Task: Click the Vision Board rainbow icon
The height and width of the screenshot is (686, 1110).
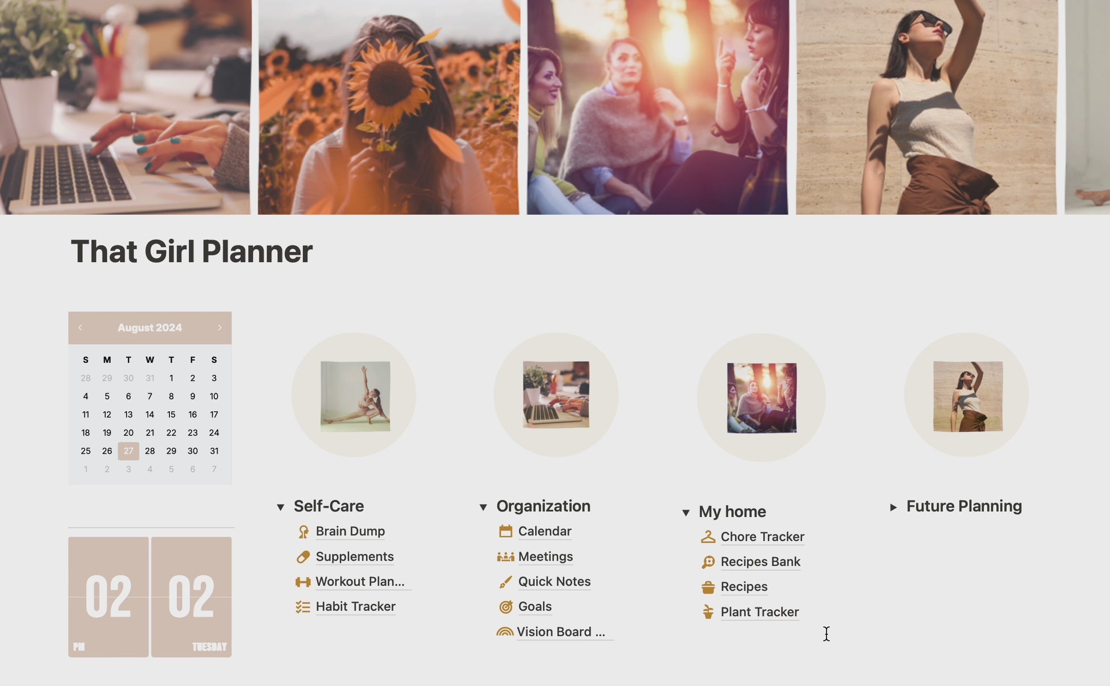Action: point(505,632)
